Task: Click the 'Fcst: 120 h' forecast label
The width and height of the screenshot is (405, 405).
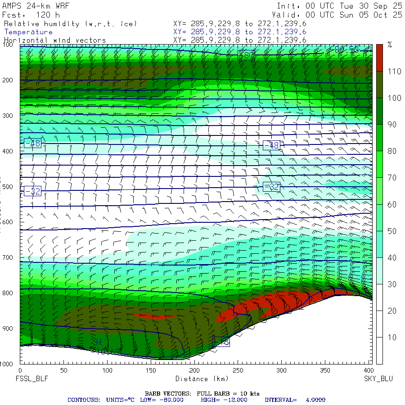Action: (x=31, y=15)
